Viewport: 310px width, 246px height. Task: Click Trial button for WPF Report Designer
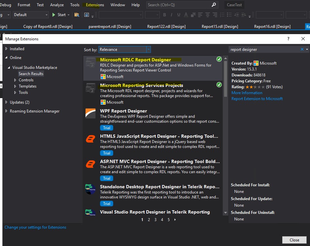(107, 128)
